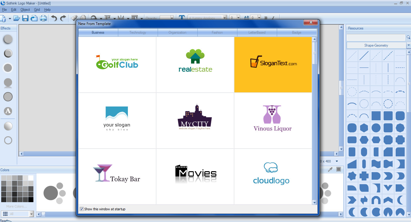This screenshot has width=411, height=222.
Task: Pick the thick dashed diagonal line shape
Action: click(x=388, y=56)
